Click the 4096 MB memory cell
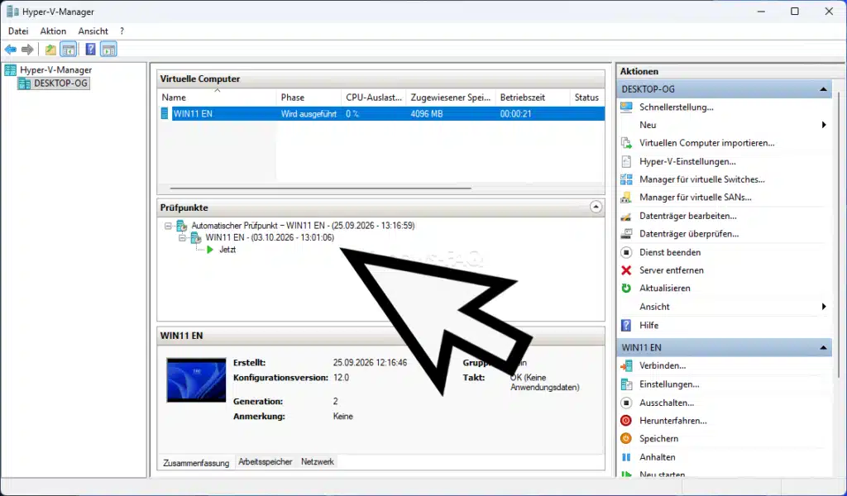Screen dimensions: 847x496 pyautogui.click(x=426, y=114)
